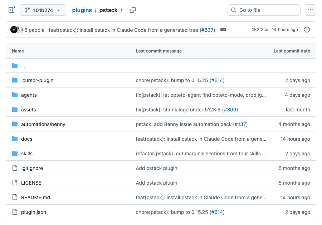The image size is (322, 225).
Task: View commit history with the clock icon
Action: click(x=307, y=30)
